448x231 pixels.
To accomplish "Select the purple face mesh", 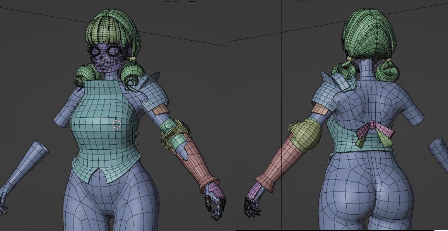I will pos(109,57).
